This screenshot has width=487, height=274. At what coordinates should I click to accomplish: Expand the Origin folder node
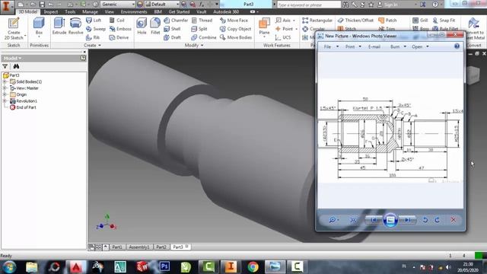5,94
